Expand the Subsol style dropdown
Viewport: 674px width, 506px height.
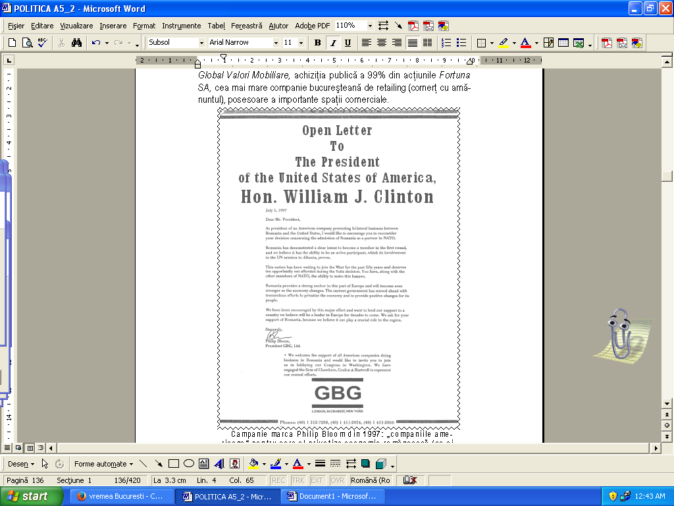201,43
